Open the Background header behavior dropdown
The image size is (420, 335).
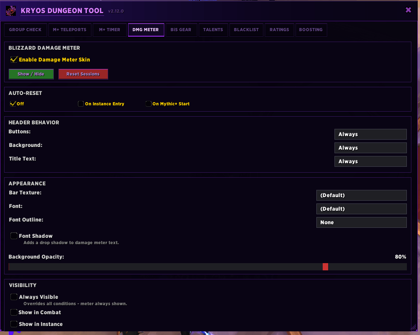pos(371,148)
